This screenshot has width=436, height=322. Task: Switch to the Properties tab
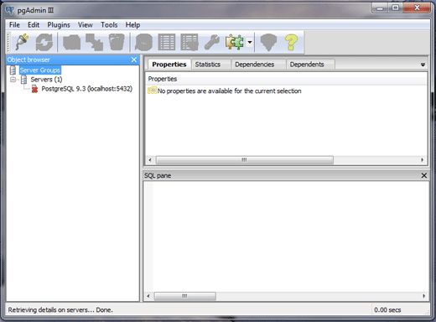point(169,65)
